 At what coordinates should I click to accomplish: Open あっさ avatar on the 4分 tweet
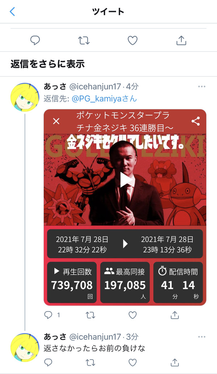pos(25,97)
